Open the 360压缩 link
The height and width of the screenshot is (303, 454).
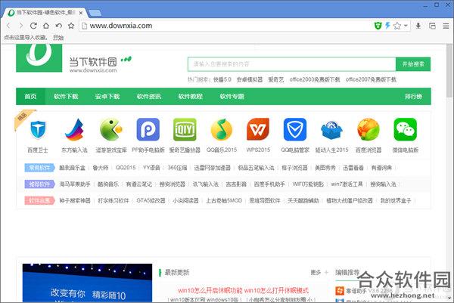[177, 168]
